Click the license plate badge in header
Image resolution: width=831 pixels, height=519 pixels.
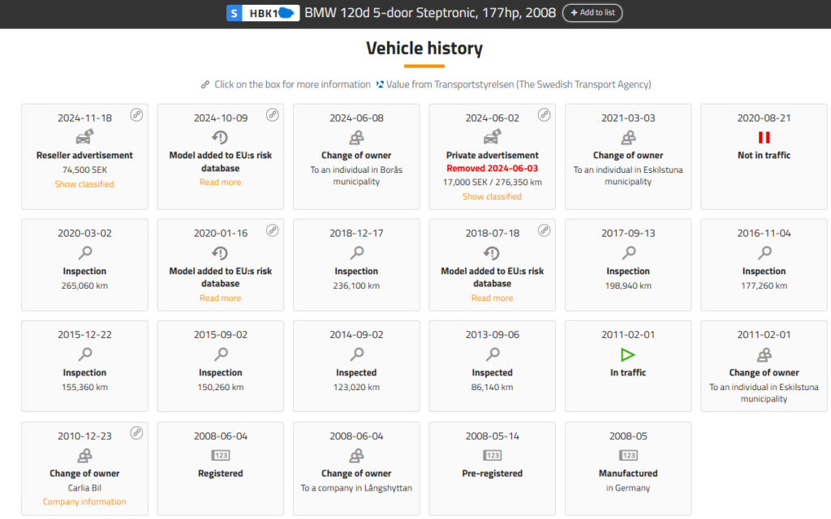point(261,13)
